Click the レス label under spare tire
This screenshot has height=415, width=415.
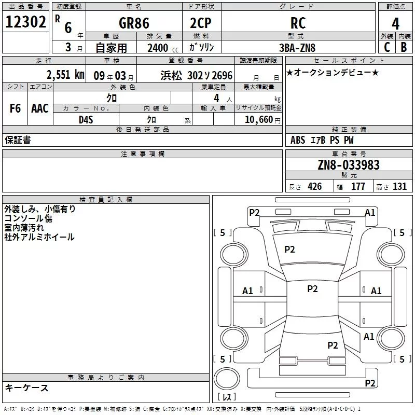226,397
